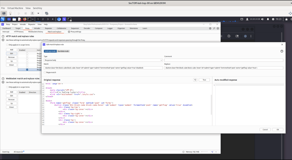Viewport: 292px width, 160px height.
Task: Click into the Comment text field
Action: tap(224, 60)
